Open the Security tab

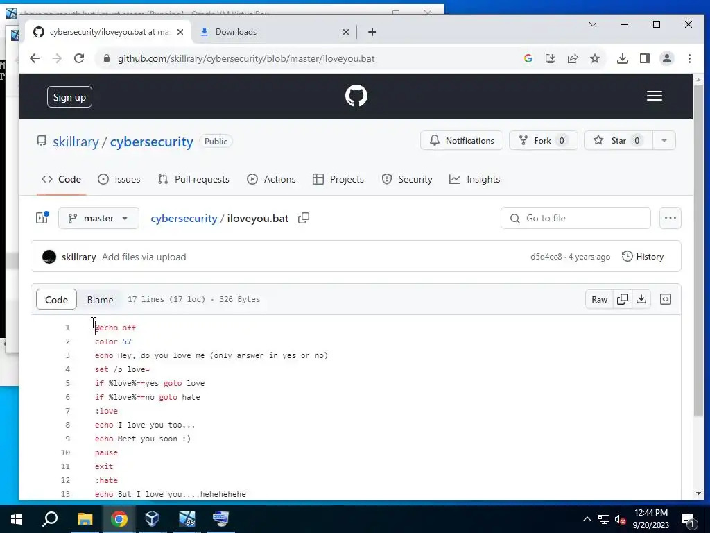[407, 180]
